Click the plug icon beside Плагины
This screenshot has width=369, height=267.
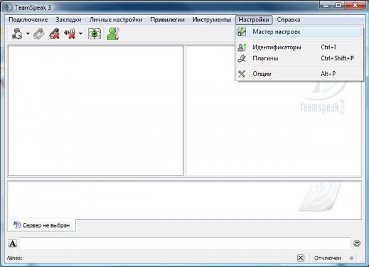click(242, 58)
